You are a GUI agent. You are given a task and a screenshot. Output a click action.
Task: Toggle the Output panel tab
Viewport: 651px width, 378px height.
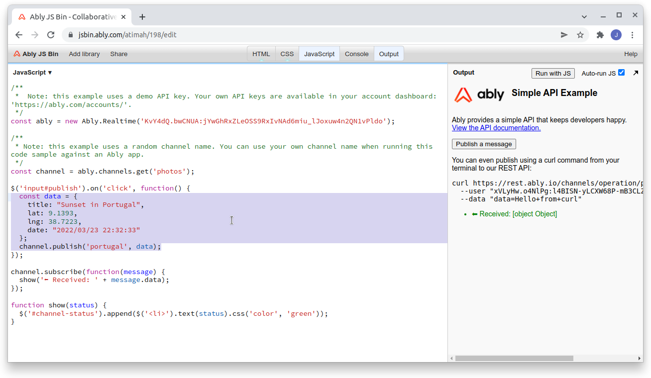tap(389, 54)
